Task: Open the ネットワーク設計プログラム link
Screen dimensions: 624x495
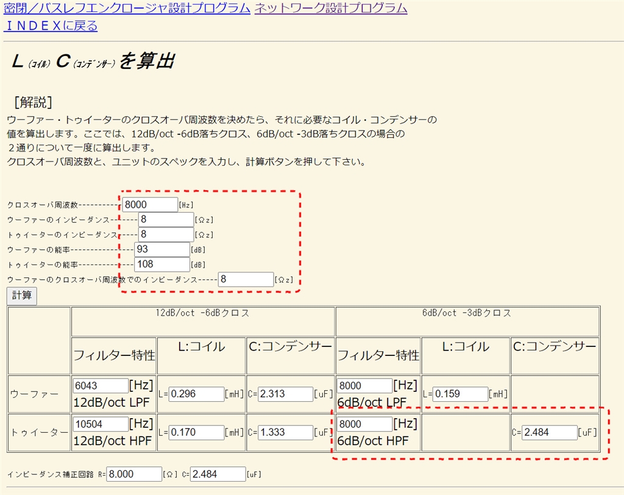Action: pos(331,7)
